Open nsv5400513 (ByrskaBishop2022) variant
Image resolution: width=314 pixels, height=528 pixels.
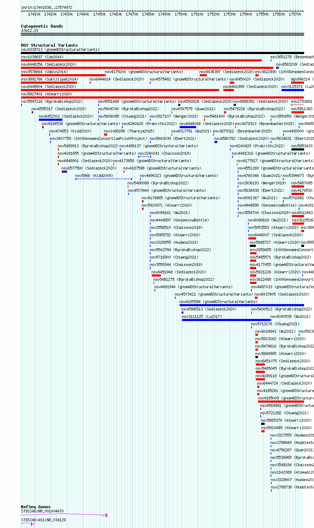click(x=282, y=309)
